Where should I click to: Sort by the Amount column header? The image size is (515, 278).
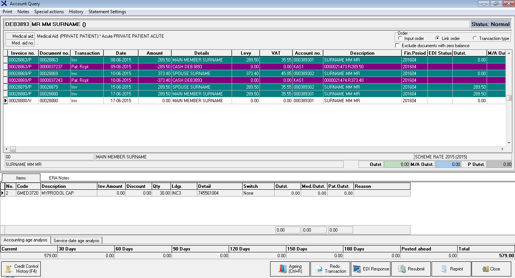click(x=155, y=53)
